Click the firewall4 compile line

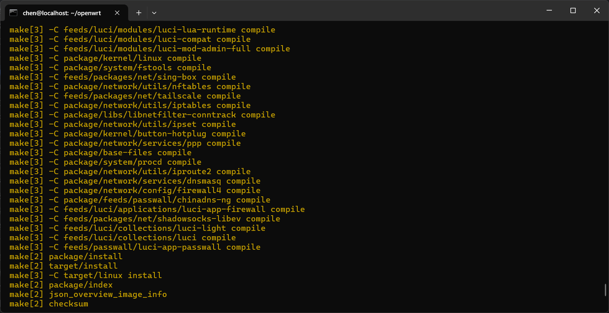point(135,191)
